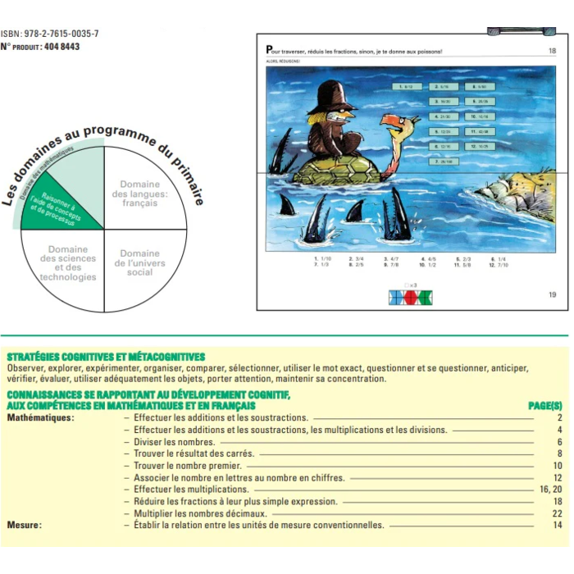The image size is (574, 574).
Task: Click the light green 'Domaine des mathématiques' wedge
Action: (82, 172)
